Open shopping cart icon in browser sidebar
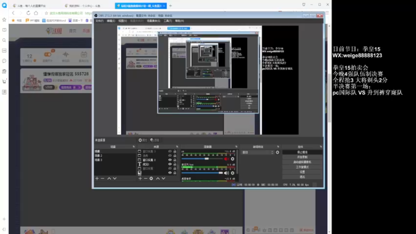 (4, 82)
